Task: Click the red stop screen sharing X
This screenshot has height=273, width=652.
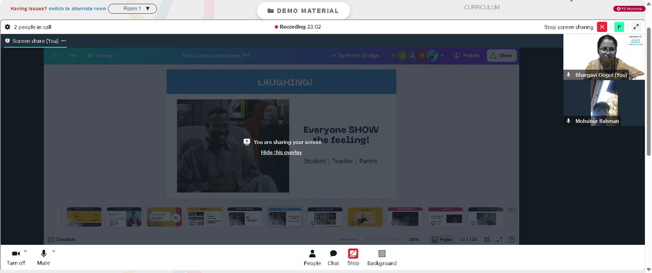Action: pyautogui.click(x=602, y=27)
